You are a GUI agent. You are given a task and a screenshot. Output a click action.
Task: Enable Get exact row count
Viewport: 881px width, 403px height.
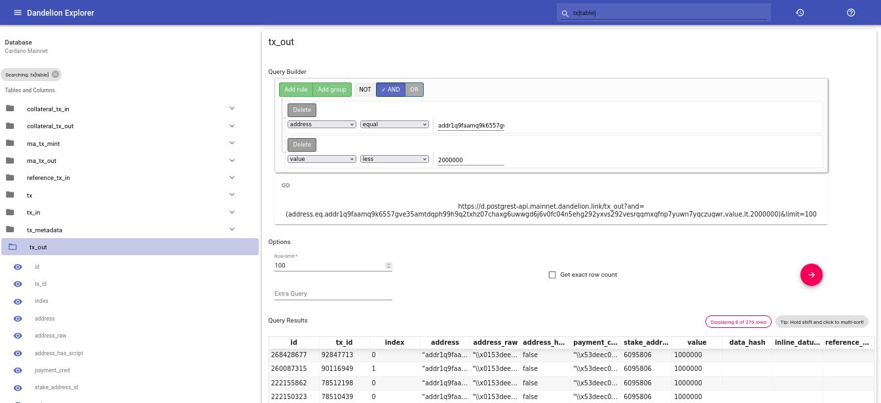click(x=553, y=275)
